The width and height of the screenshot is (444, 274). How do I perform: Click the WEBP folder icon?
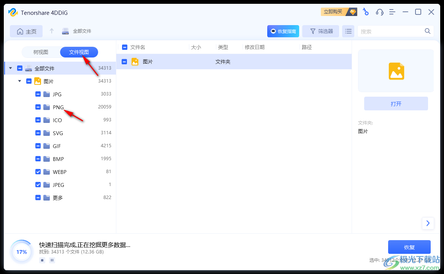coord(47,172)
